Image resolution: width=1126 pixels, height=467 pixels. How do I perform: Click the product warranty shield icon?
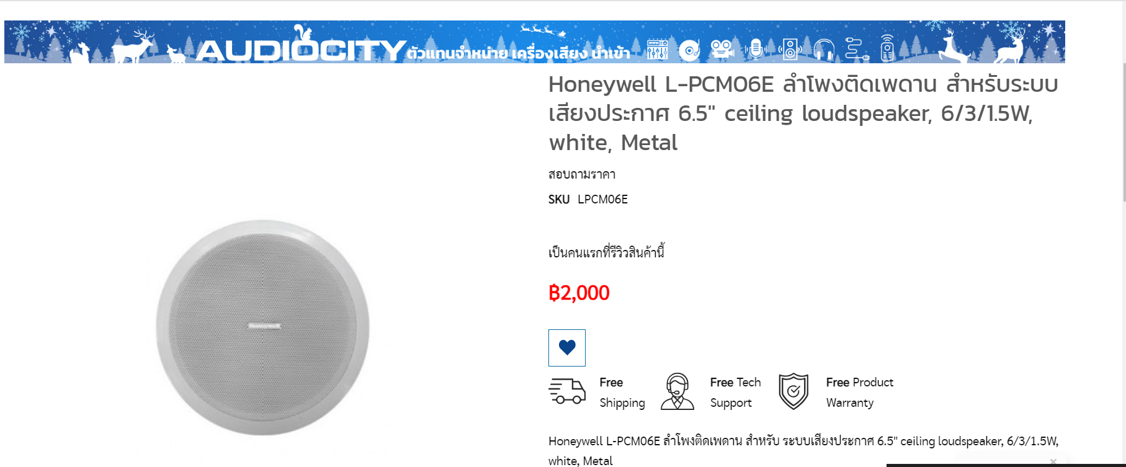coord(793,391)
